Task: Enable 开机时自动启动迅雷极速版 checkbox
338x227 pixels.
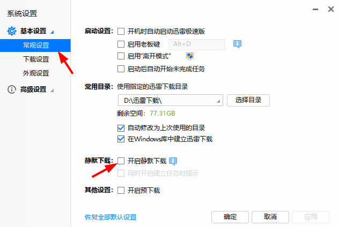Action: 121,32
